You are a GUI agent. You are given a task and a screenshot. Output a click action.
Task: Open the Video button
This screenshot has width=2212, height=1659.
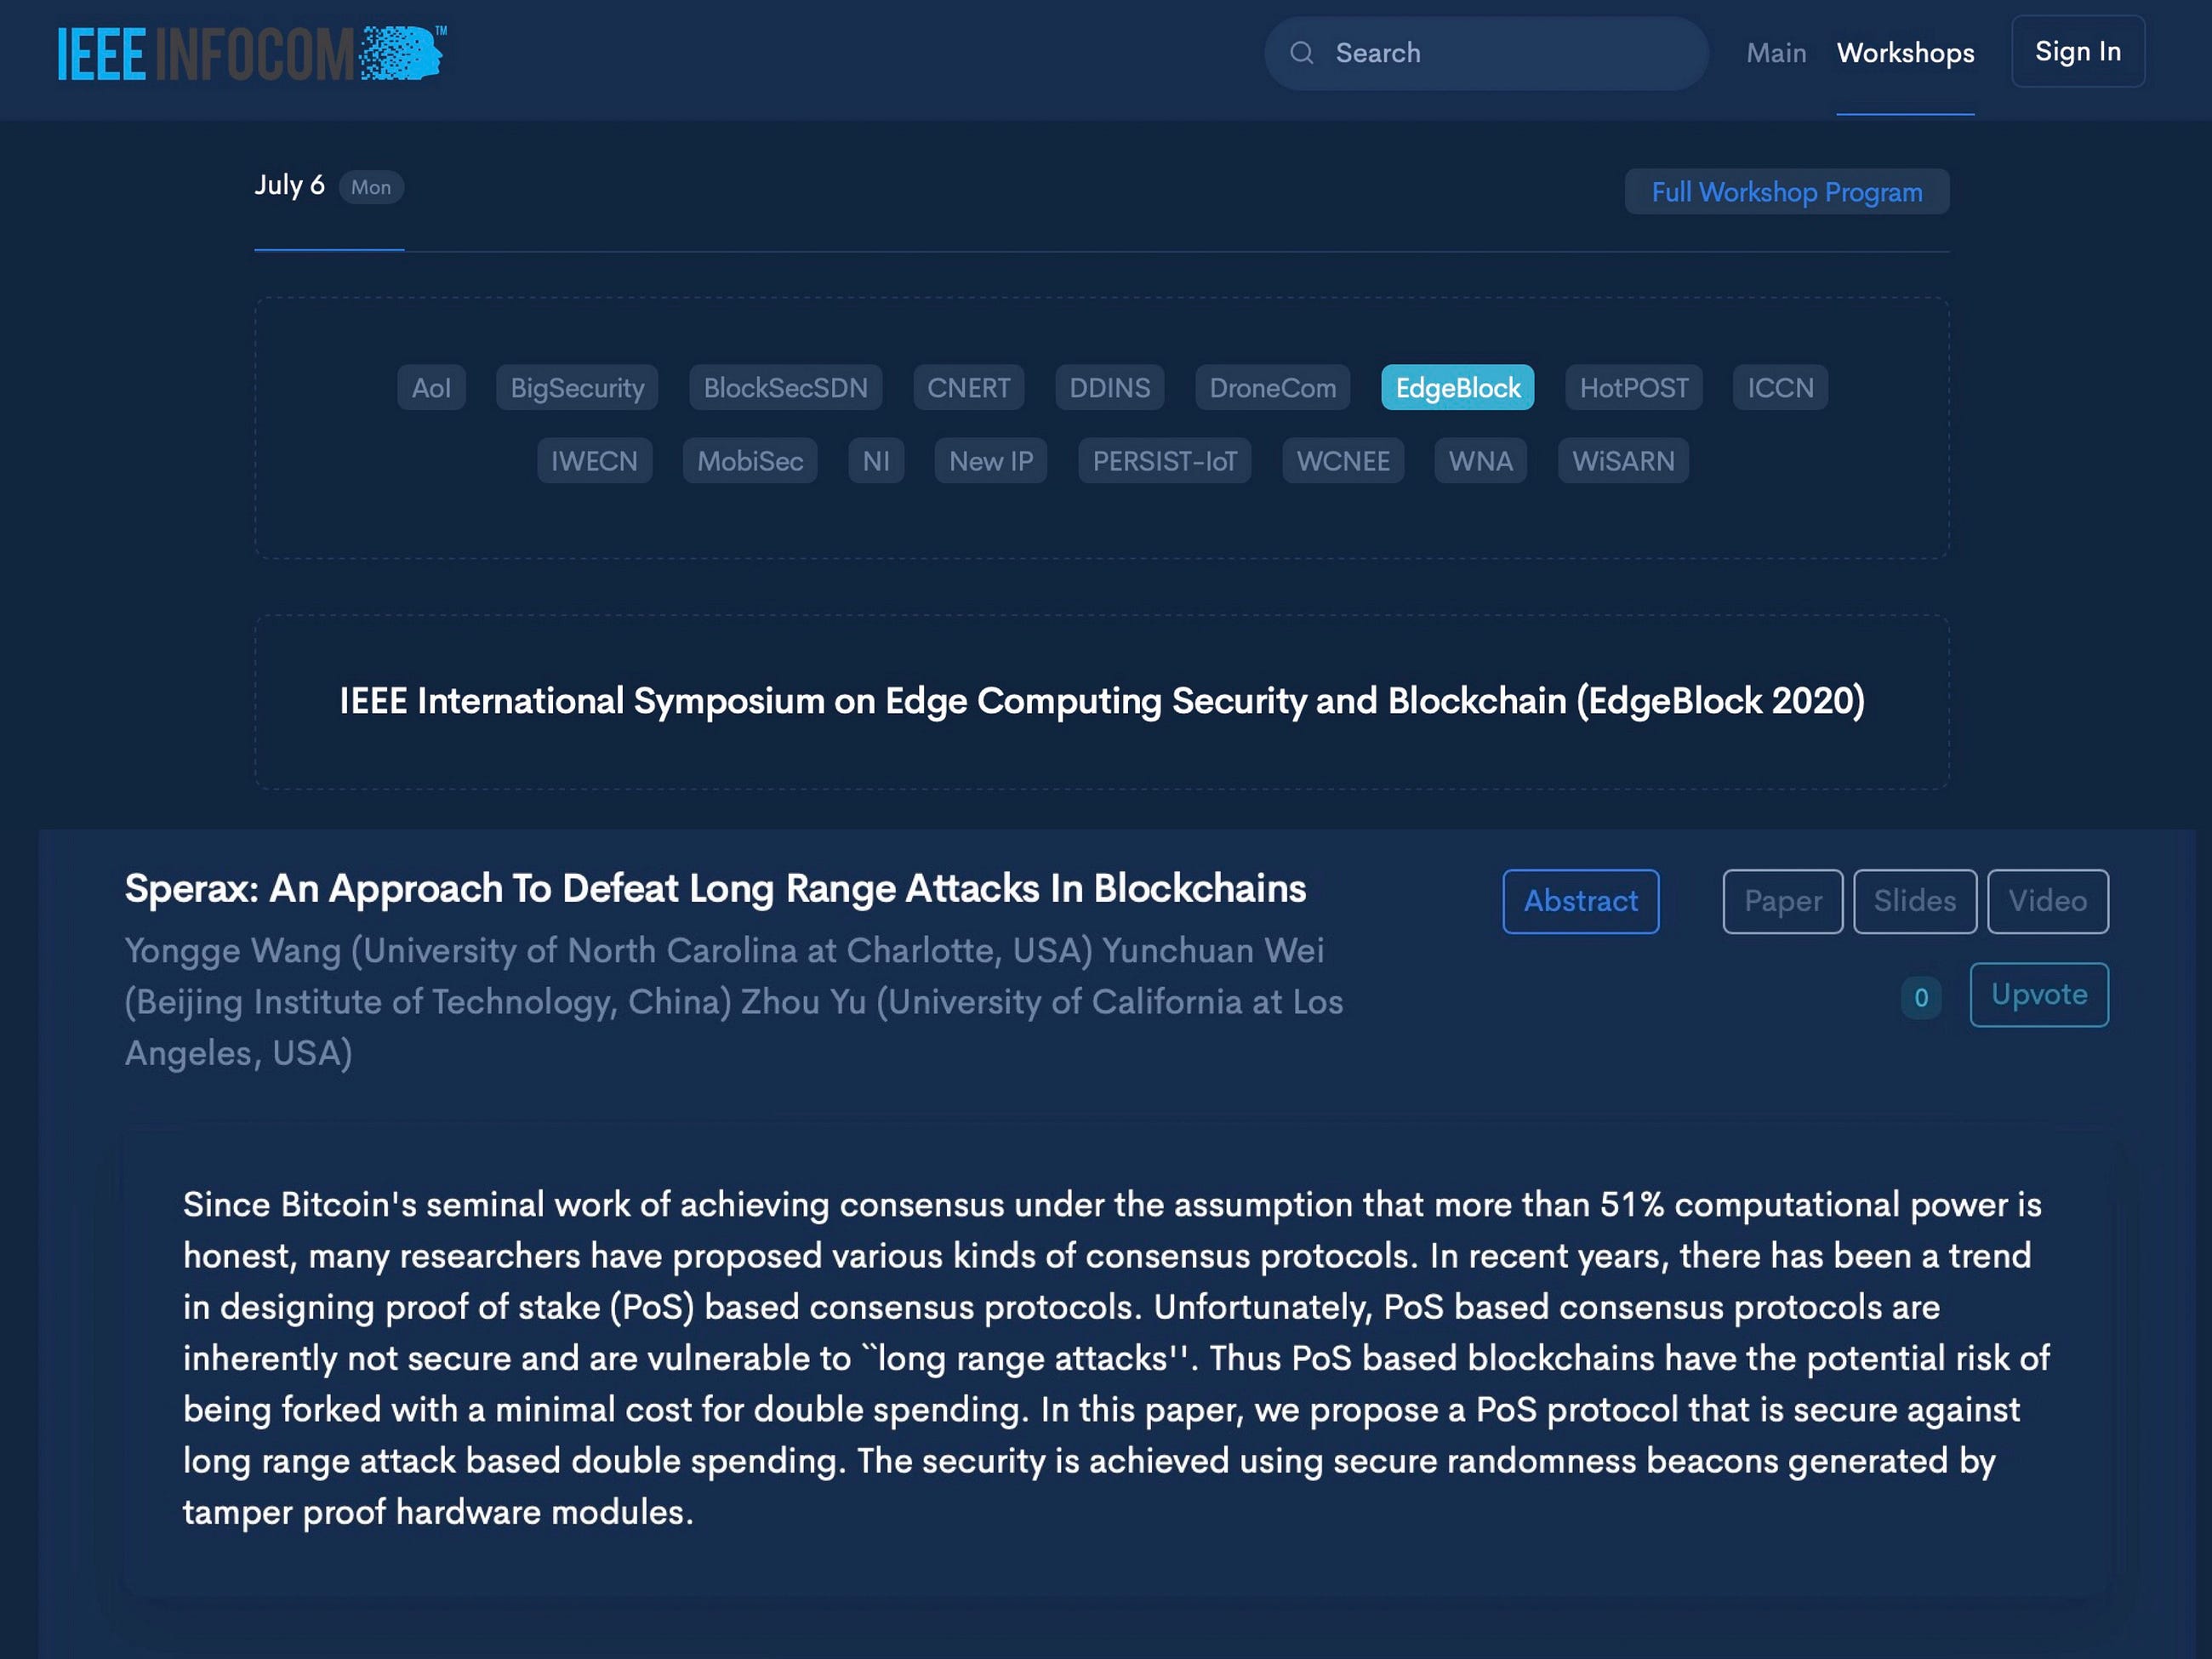coord(2048,901)
